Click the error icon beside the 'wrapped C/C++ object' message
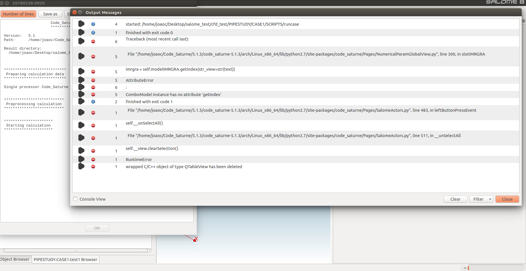 tap(93, 167)
